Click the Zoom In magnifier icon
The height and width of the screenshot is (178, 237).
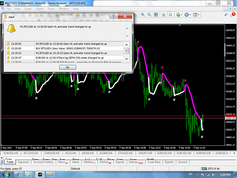pyautogui.click(x=143, y=15)
